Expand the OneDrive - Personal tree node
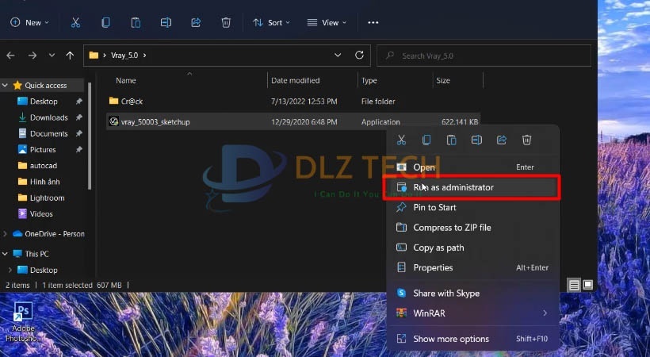Image resolution: width=650 pixels, height=357 pixels. (5, 234)
